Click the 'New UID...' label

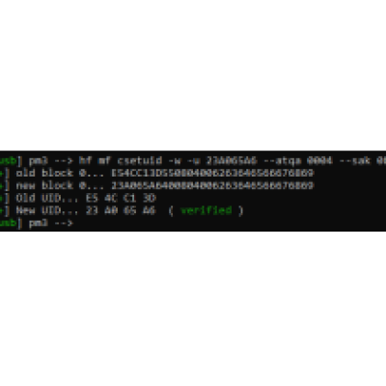click(47, 210)
